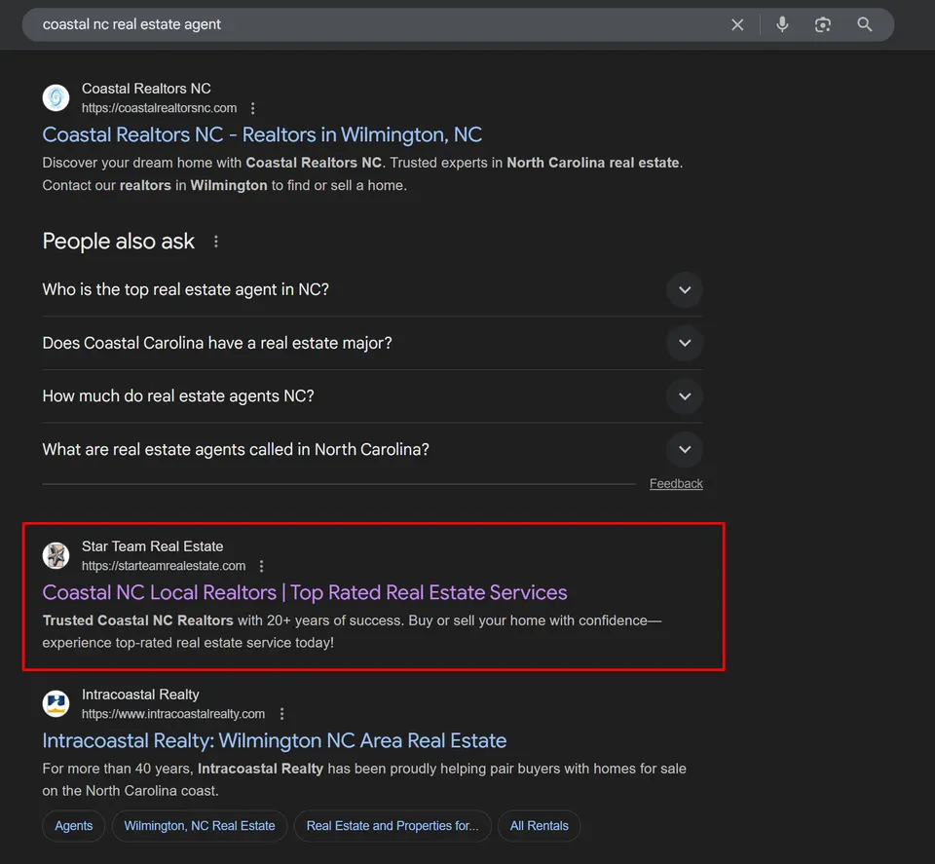The height and width of the screenshot is (864, 935).
Task: Open three-dot menu beside intracoastalrealty.com
Action: [x=281, y=714]
